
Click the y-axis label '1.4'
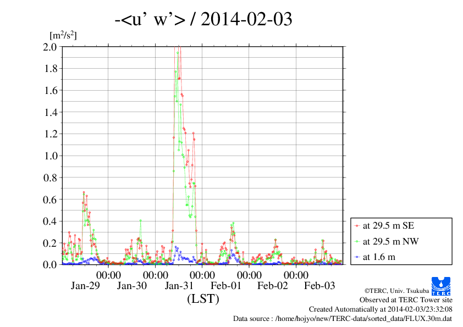[x=50, y=112]
